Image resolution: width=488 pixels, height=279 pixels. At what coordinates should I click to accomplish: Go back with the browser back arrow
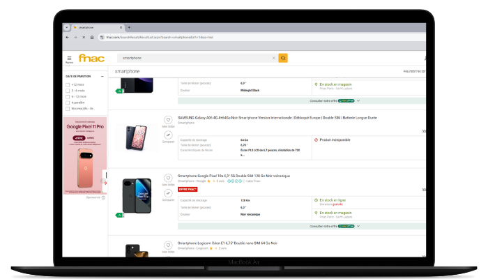[67, 37]
